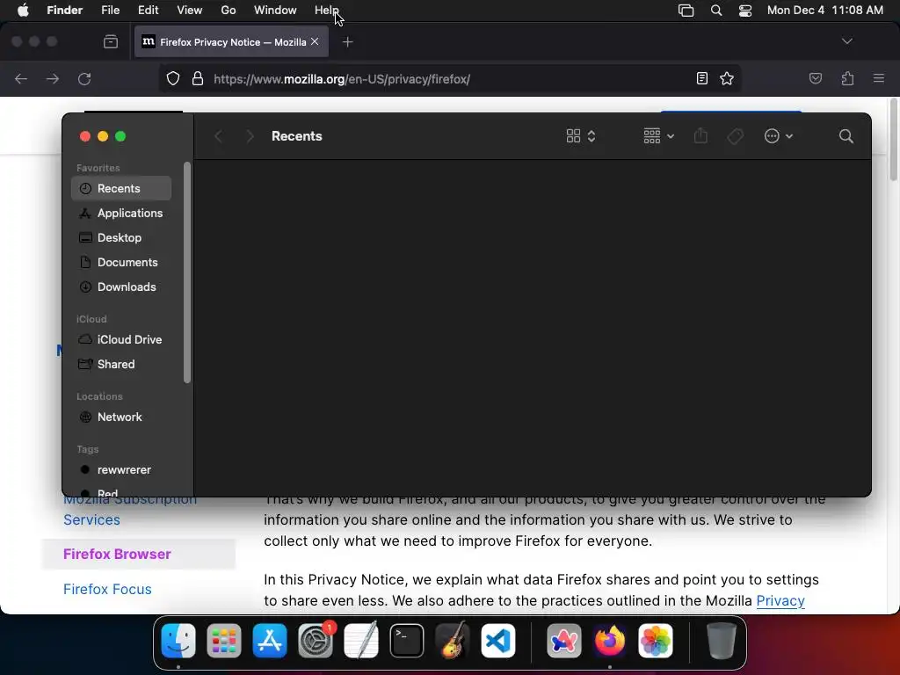This screenshot has height=675, width=900.
Task: Toggle Firefox Reader View icon
Action: (x=702, y=78)
